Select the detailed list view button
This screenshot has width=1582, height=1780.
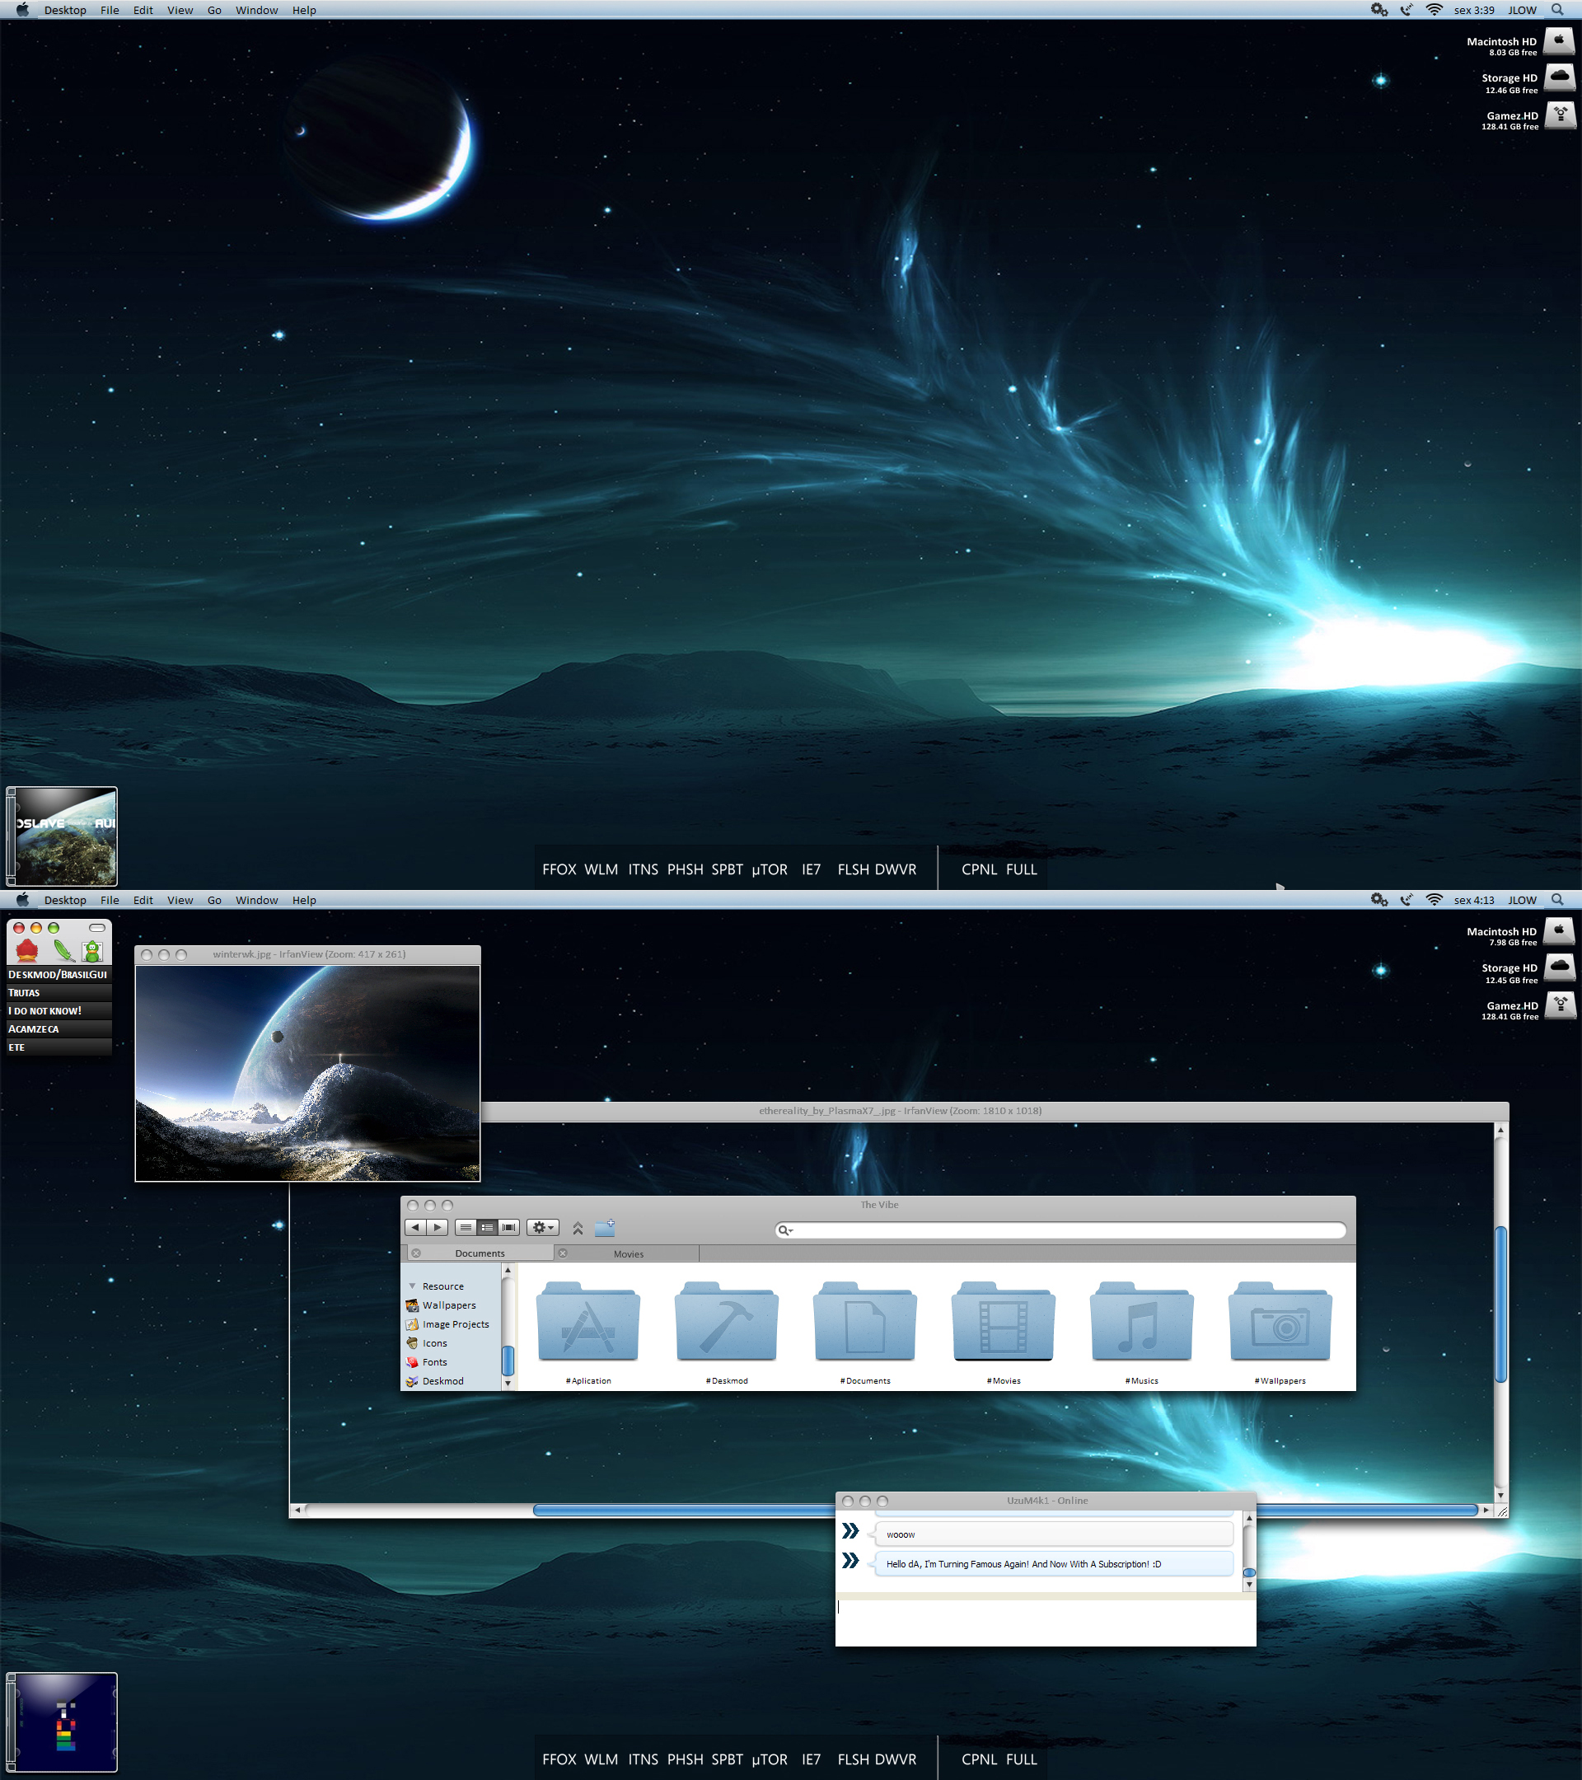(488, 1227)
